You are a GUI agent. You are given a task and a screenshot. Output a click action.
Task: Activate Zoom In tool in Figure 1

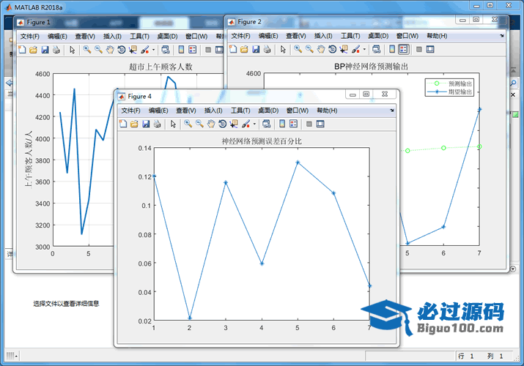(87, 50)
